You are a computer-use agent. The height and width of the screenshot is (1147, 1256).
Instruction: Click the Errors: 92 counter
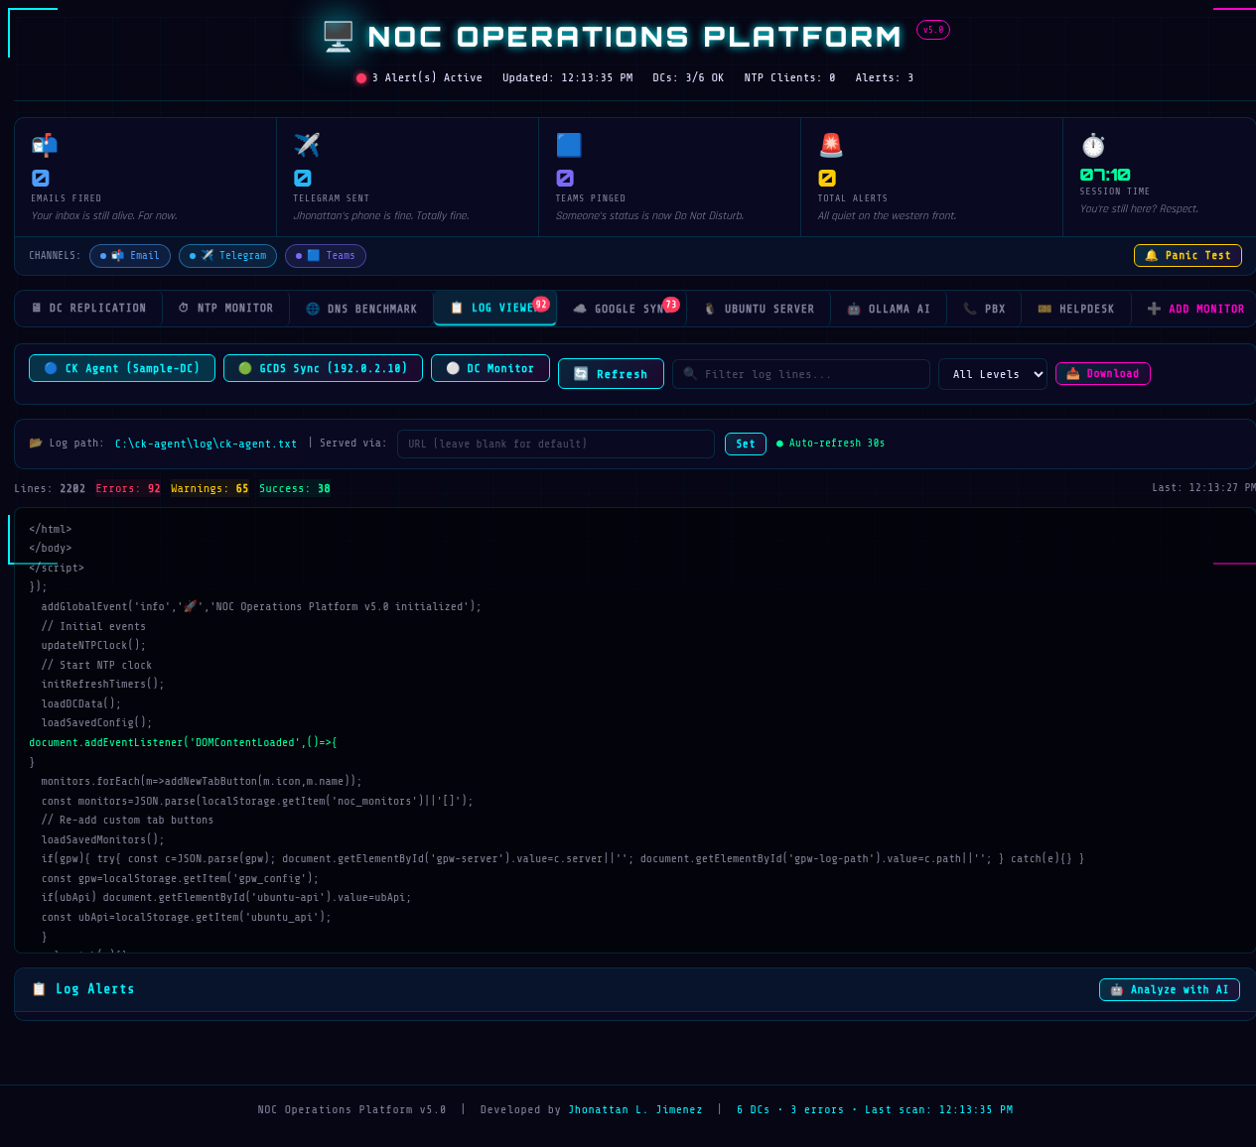coord(128,488)
